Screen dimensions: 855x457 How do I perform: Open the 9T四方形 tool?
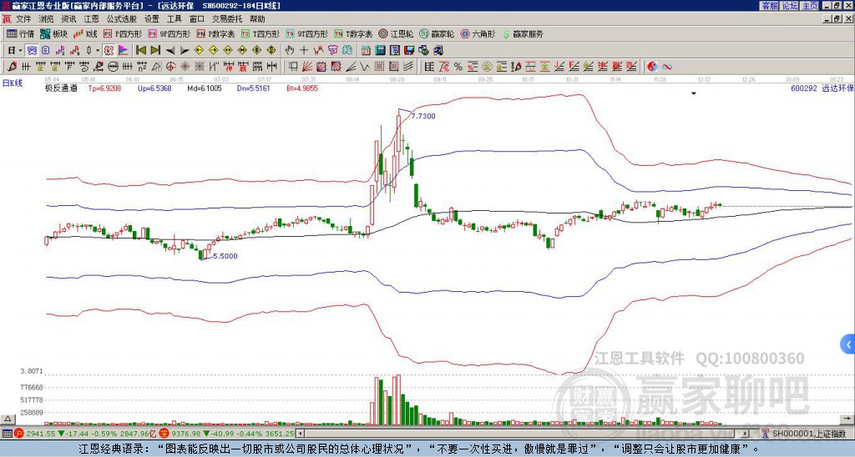(307, 33)
